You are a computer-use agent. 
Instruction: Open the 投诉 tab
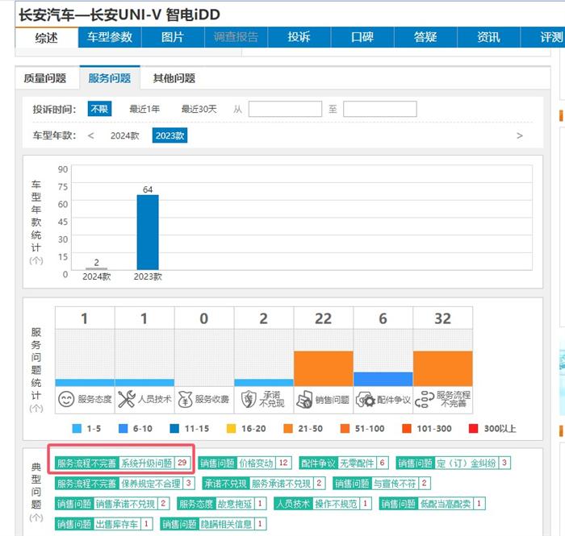(x=299, y=37)
